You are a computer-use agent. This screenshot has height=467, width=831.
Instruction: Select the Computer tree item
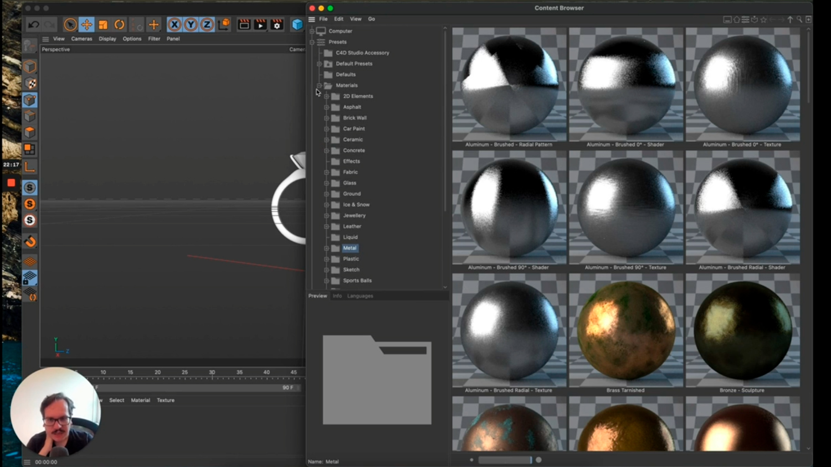[x=340, y=31]
